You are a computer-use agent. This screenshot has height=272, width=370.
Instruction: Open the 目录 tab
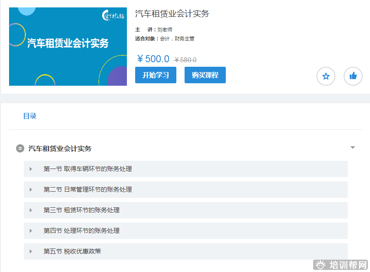(30, 116)
